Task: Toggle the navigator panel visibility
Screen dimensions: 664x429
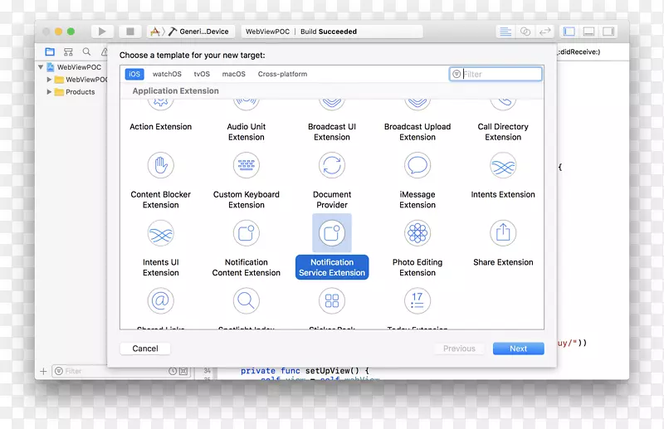Action: coord(569,32)
